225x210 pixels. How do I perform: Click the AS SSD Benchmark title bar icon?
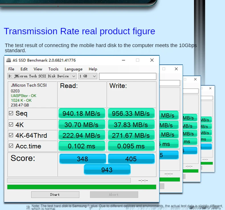(9, 60)
